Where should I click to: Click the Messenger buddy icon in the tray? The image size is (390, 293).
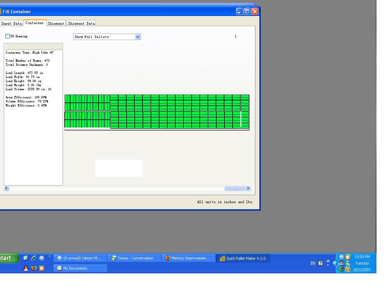[x=348, y=263]
